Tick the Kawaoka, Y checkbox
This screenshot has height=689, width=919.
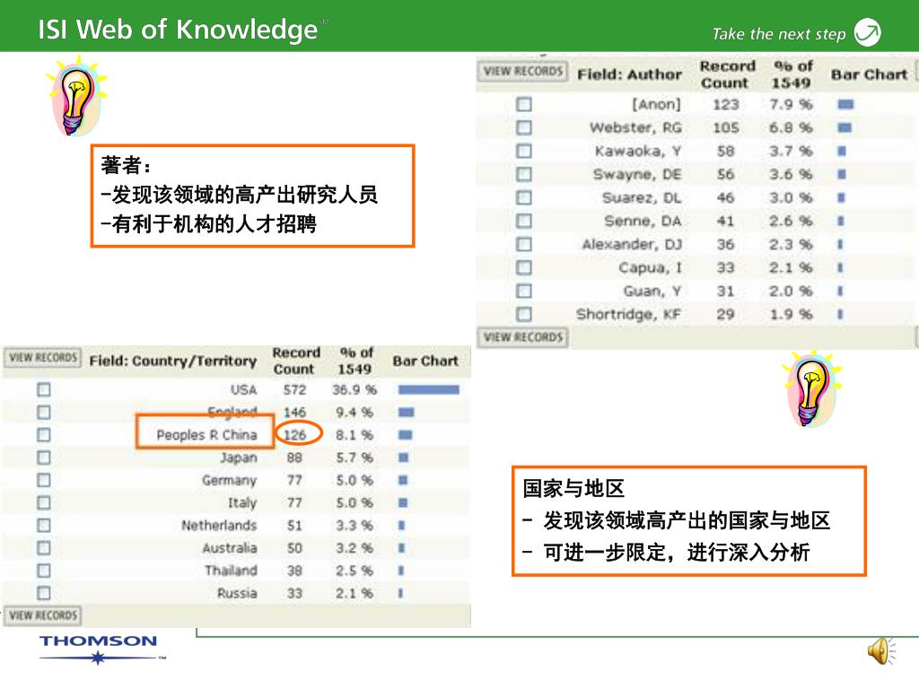(x=524, y=151)
